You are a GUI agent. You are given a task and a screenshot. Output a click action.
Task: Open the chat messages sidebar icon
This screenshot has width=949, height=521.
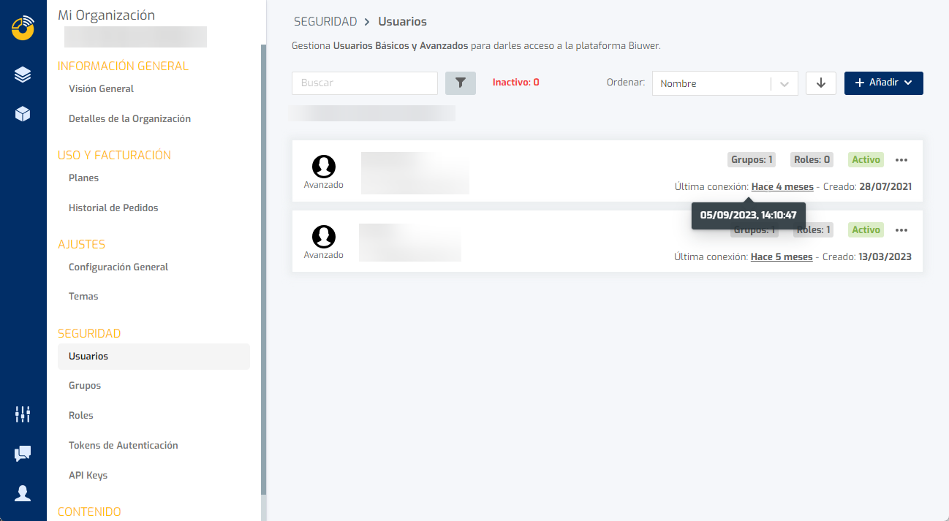[x=23, y=454]
